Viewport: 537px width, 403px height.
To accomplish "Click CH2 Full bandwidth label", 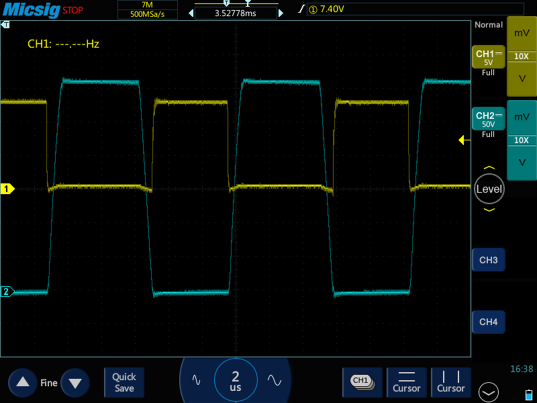I will click(x=489, y=134).
